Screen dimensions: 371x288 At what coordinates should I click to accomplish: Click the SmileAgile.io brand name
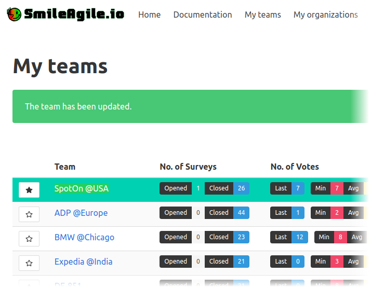click(x=74, y=14)
